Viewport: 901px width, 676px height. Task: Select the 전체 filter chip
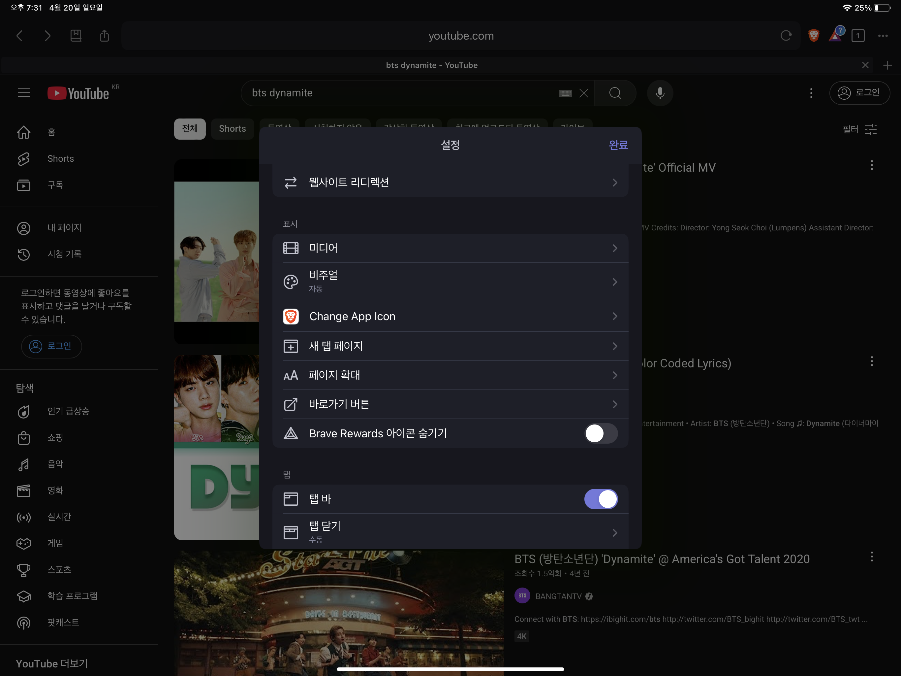[190, 129]
